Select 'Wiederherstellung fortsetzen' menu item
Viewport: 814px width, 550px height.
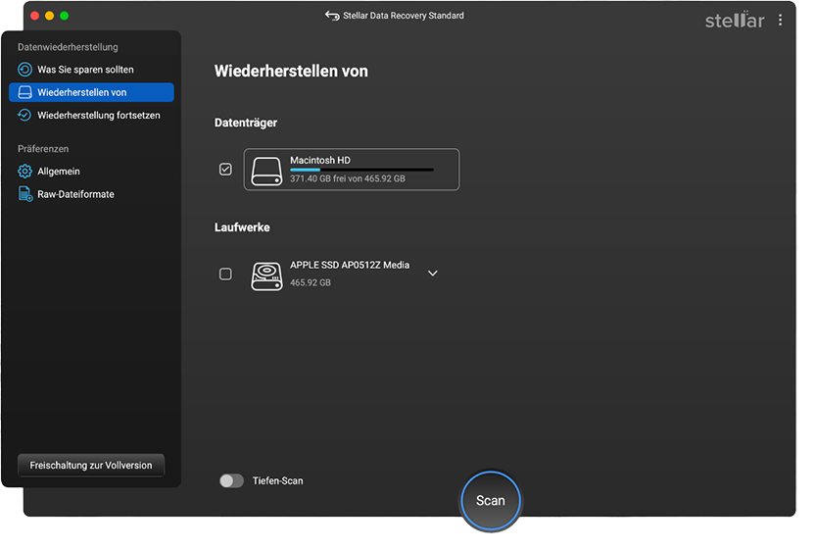click(99, 115)
